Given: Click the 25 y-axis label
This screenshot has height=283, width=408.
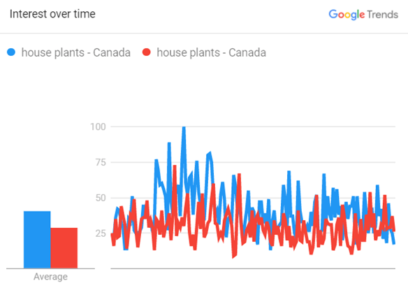Looking at the screenshot, I should pos(101,233).
